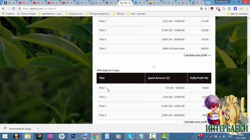Image resolution: width=250 pixels, height=140 pixels.
Task: Open a new tab button
Action: [208, 3]
